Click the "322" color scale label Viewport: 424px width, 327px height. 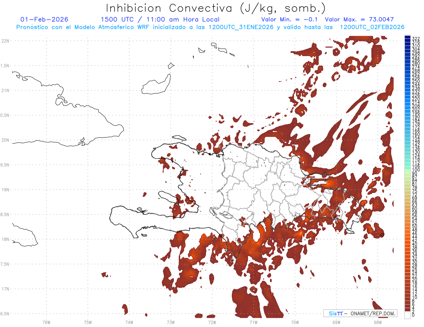(416, 38)
